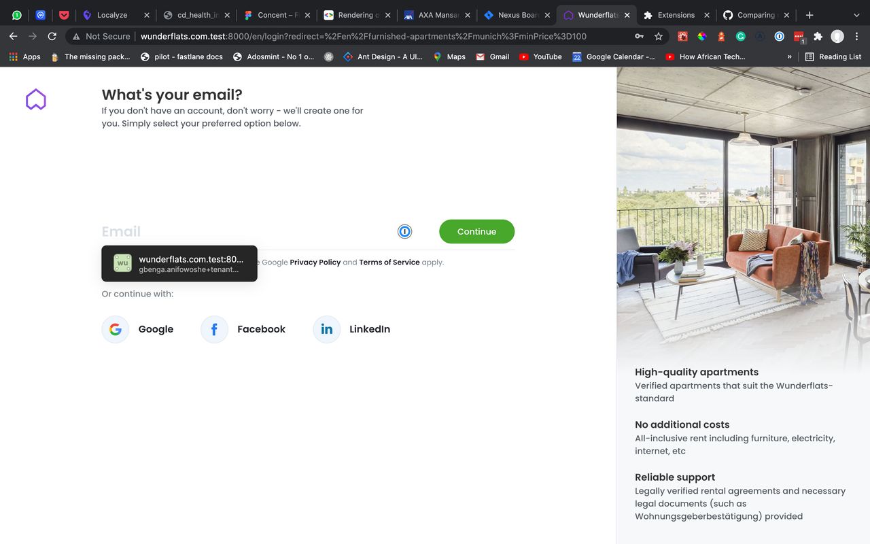Open the Chrome profile avatar
This screenshot has width=870, height=544.
pyautogui.click(x=837, y=37)
